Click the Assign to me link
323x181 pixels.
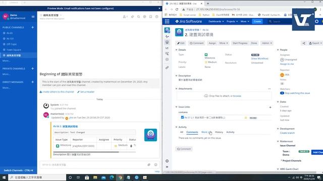pos(287,64)
